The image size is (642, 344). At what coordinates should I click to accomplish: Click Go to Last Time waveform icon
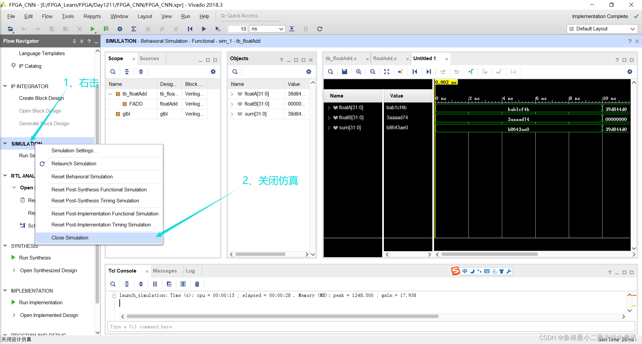point(429,72)
